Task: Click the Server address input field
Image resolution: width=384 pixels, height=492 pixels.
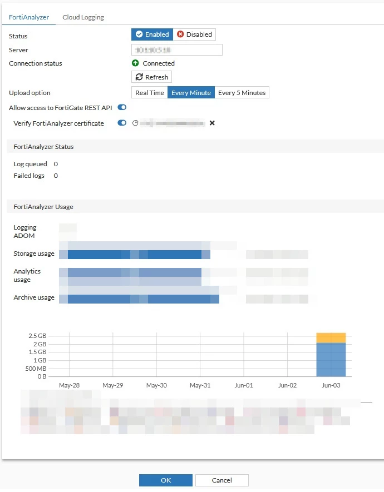Action: (x=177, y=49)
